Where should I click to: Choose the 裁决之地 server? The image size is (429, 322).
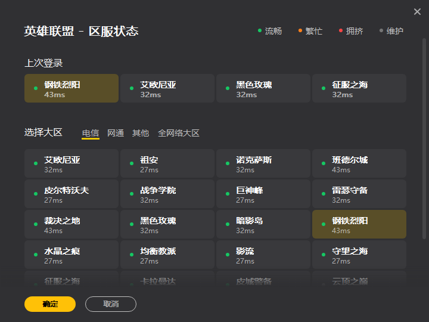tap(71, 224)
